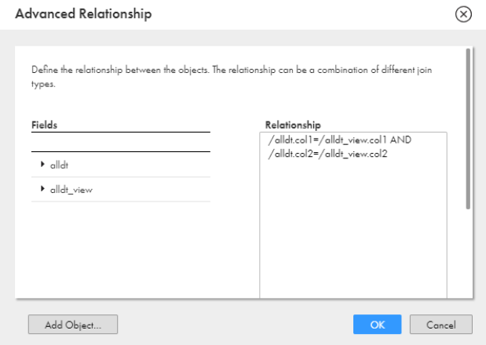Image resolution: width=486 pixels, height=345 pixels.
Task: Select the alldt_view object name
Action: (x=71, y=190)
